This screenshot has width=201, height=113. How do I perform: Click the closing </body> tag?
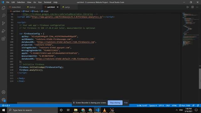[x=21, y=78]
